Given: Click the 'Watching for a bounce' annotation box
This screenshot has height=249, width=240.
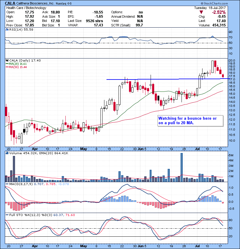Looking at the screenshot, I should pyautogui.click(x=190, y=121).
